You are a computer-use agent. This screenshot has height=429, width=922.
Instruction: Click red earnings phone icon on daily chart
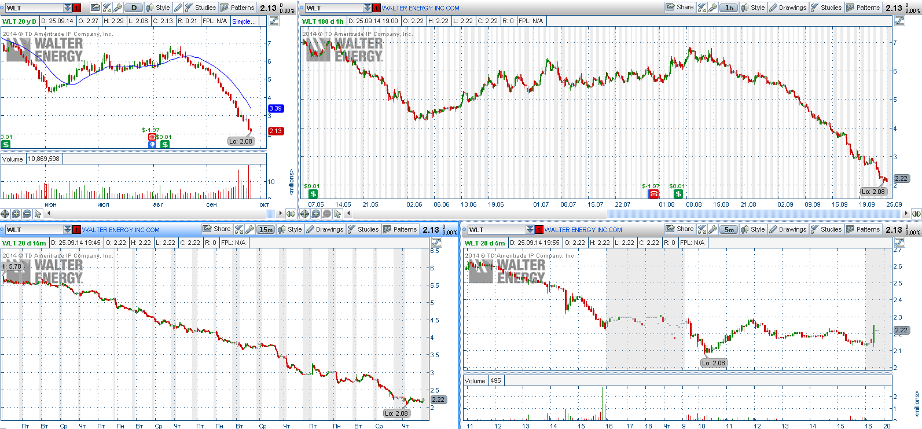(x=152, y=137)
